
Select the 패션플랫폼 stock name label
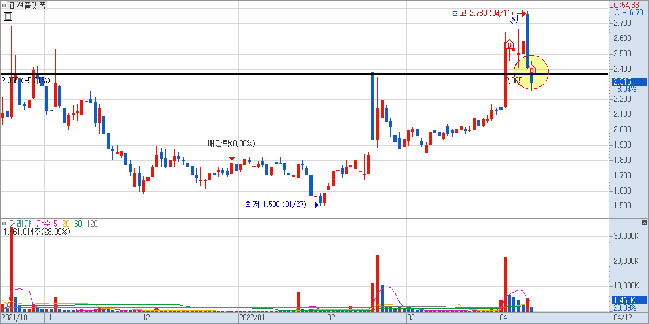pos(27,6)
